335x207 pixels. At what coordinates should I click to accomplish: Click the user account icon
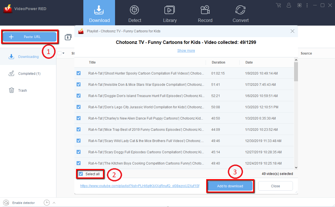289,5
